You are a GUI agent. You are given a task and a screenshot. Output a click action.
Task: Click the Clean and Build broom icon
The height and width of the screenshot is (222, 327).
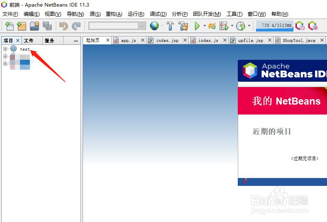pyautogui.click(x=183, y=26)
